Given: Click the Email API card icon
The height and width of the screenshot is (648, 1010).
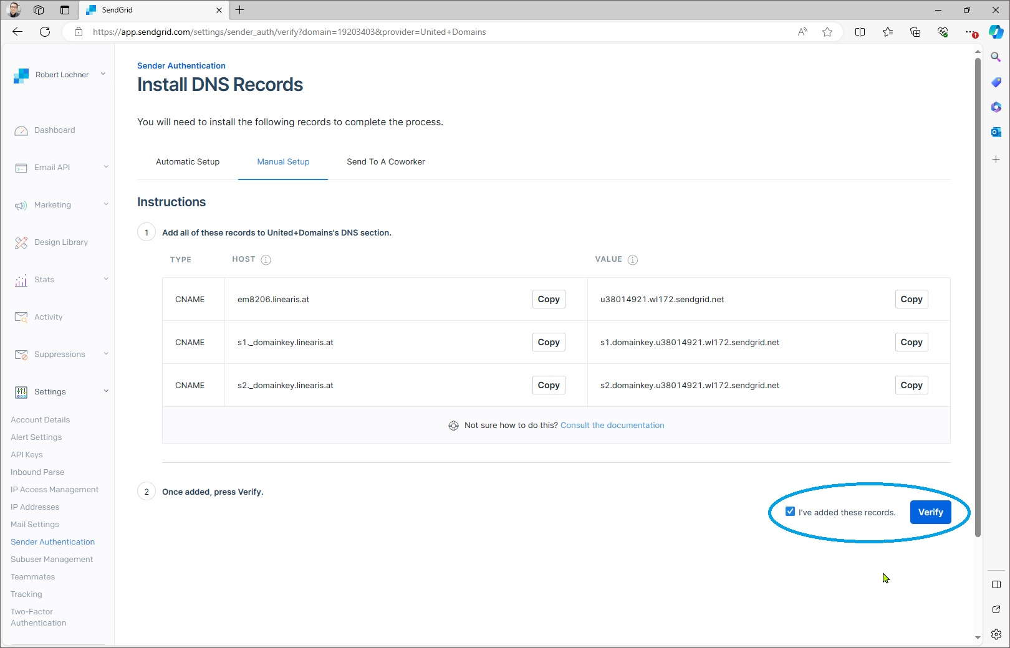Looking at the screenshot, I should click(21, 168).
